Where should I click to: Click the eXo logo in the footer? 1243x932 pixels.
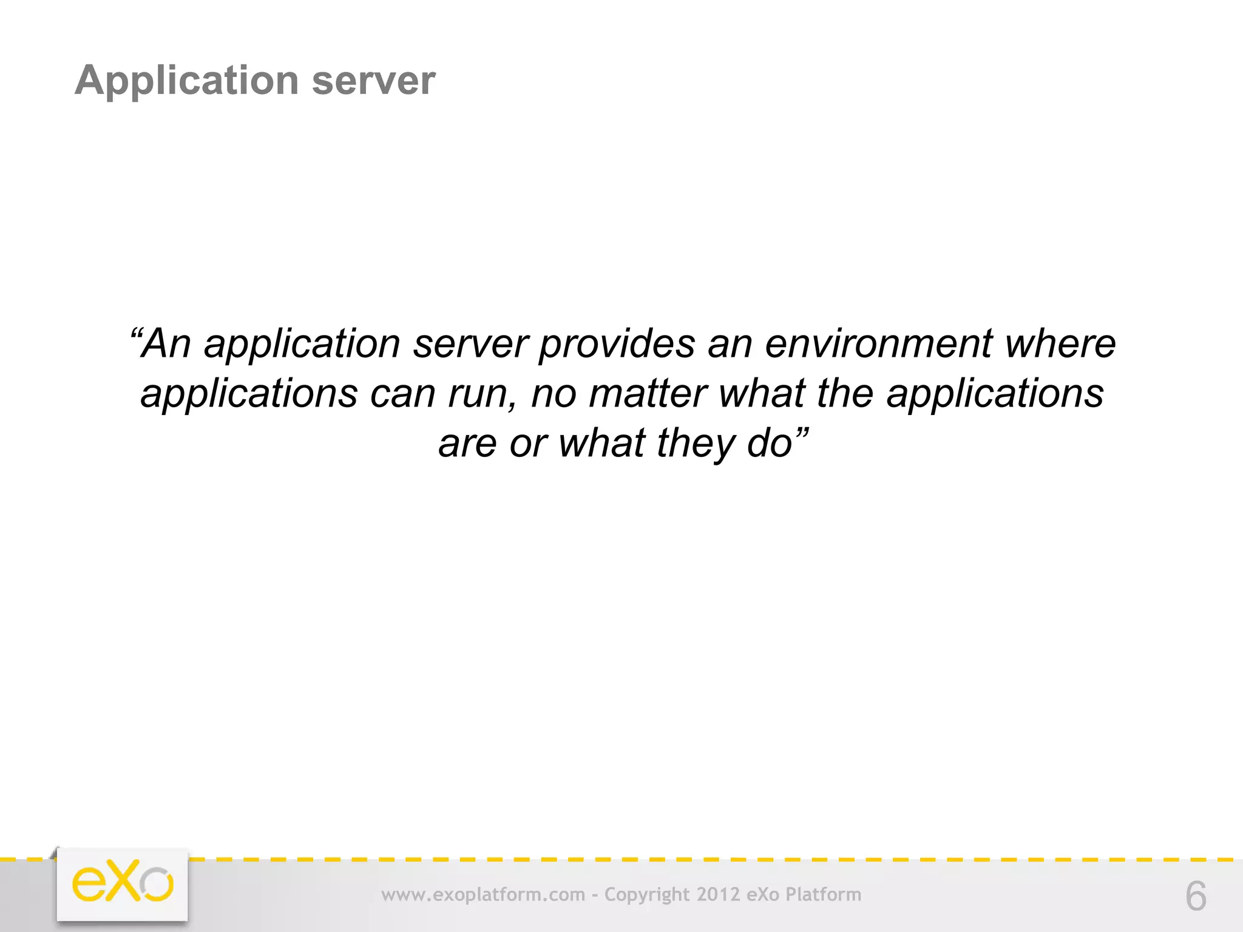pos(123,885)
